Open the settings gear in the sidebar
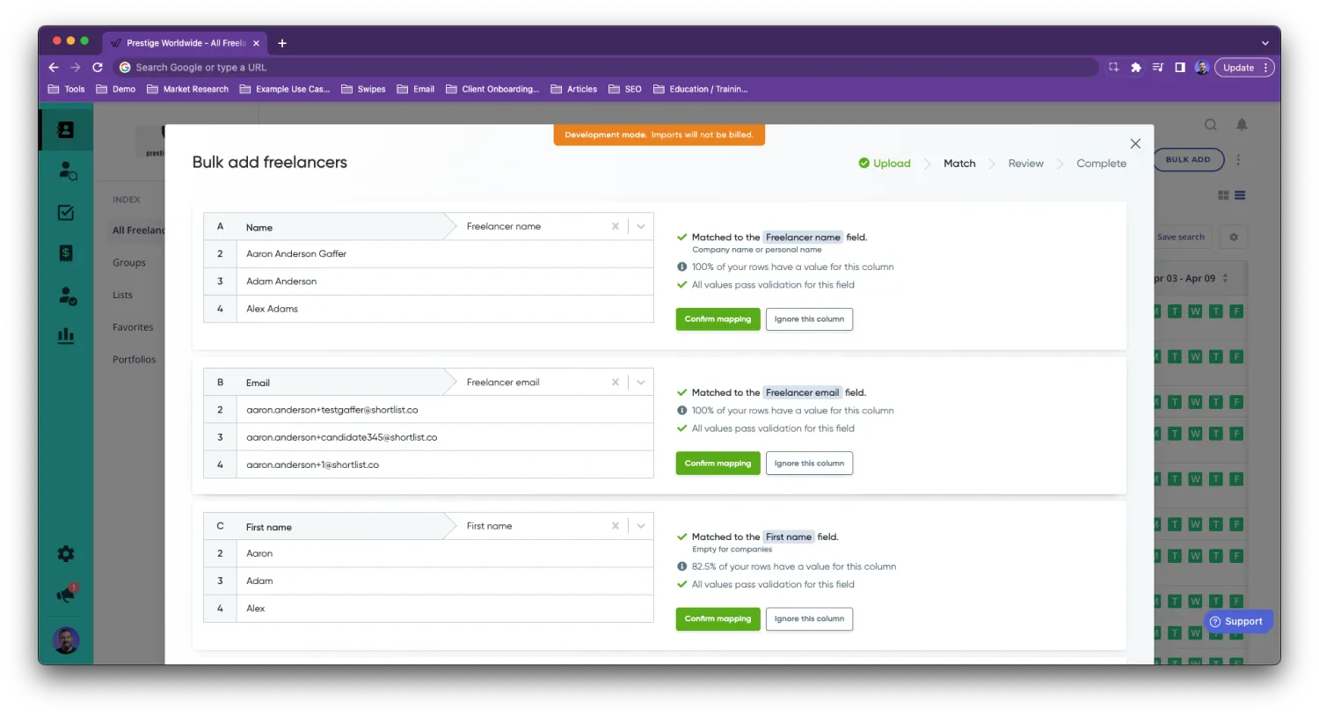Screen dimensions: 1319x716 [65, 553]
